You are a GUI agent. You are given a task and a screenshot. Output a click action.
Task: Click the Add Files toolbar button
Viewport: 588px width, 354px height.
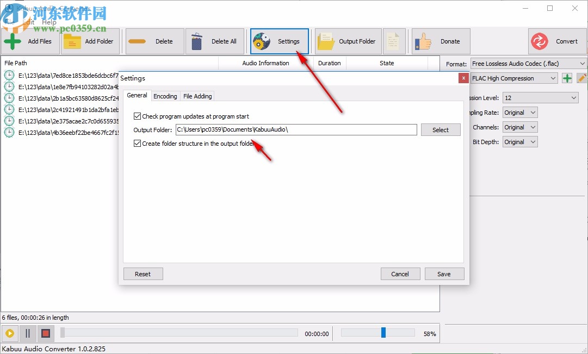point(30,41)
